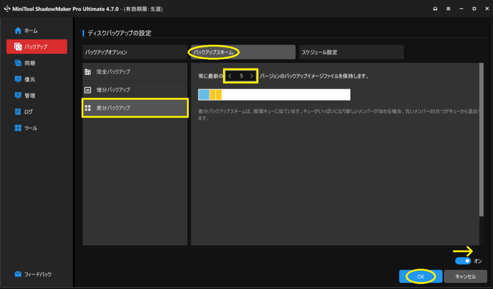The width and height of the screenshot is (493, 289).
Task: Click the キャンセル button
Action: click(x=466, y=276)
